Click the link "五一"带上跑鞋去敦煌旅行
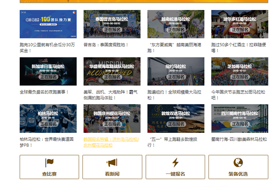The height and width of the screenshot is (187, 270). (x=172, y=142)
